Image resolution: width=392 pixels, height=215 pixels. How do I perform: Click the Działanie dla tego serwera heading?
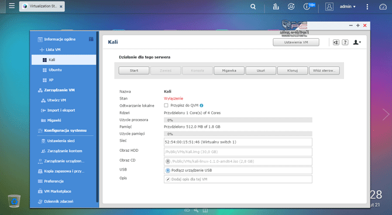[x=145, y=57]
